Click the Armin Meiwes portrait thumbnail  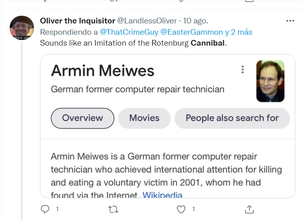[270, 81]
